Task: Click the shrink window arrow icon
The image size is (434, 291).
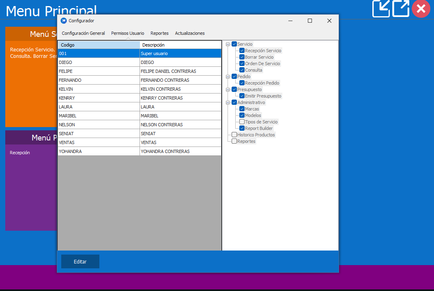Action: (381, 8)
